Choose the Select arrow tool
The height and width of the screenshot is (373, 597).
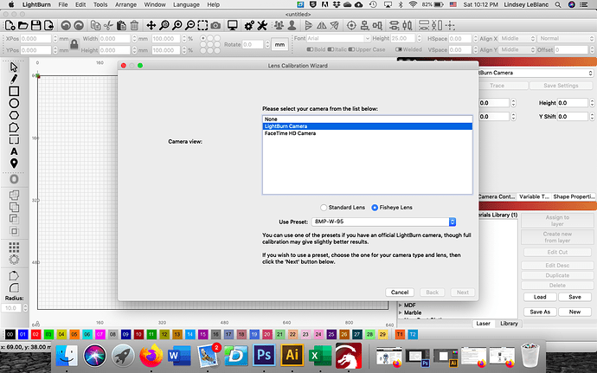point(14,67)
